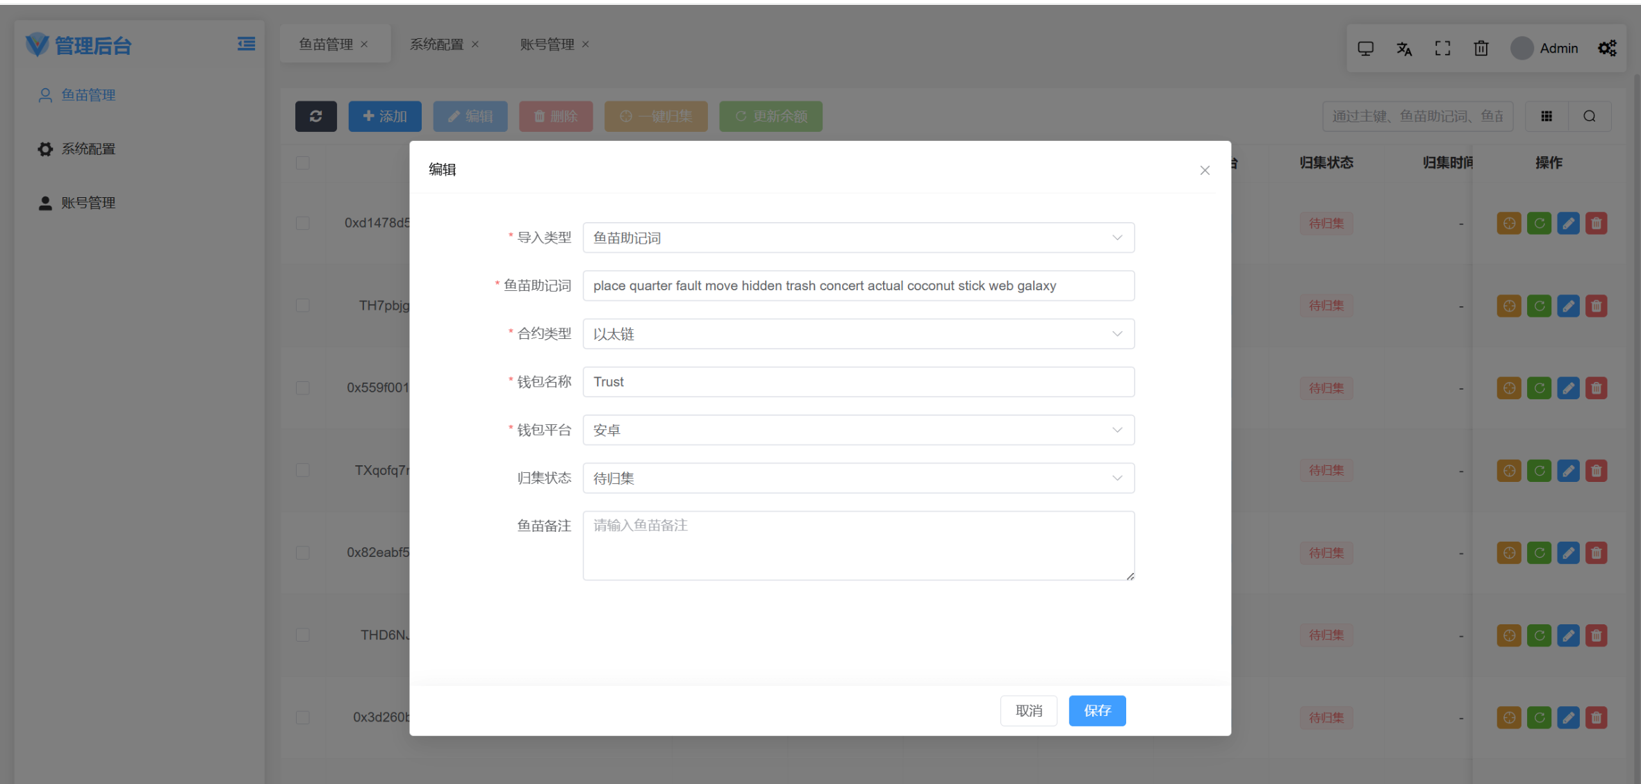Check the TH7pbjg row checkbox

click(x=303, y=306)
